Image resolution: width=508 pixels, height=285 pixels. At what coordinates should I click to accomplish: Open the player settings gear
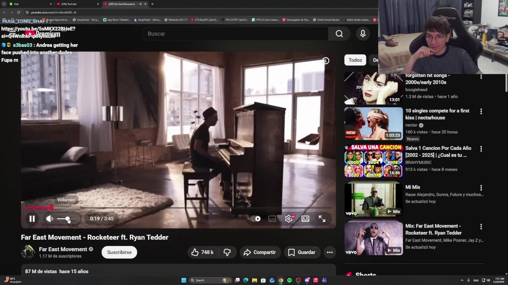(x=289, y=218)
